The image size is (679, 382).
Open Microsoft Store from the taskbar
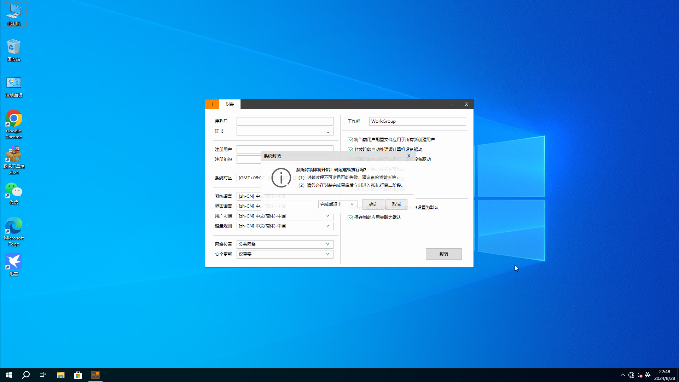pyautogui.click(x=78, y=375)
